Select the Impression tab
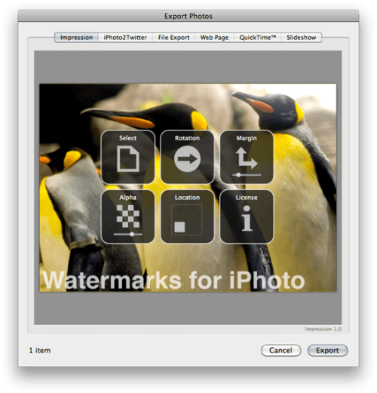Viewport: 377px width, 393px height. (x=76, y=38)
